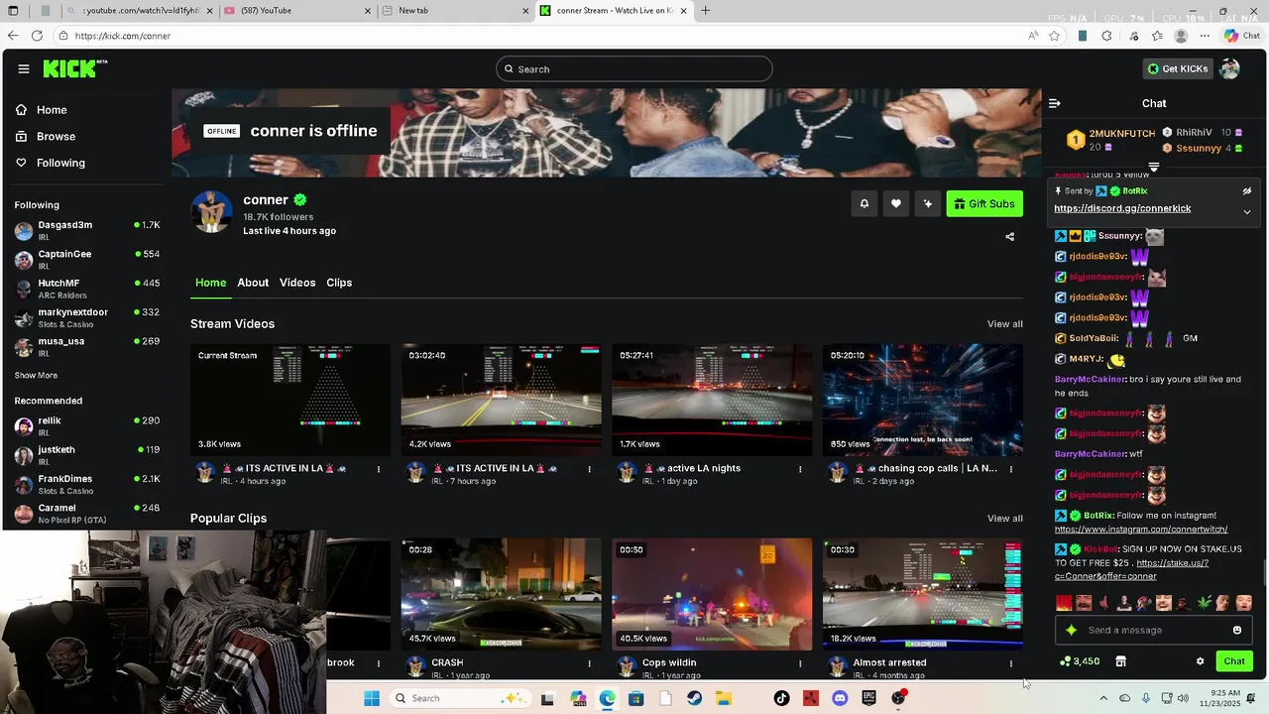Click the Get KICKs button

click(1178, 68)
